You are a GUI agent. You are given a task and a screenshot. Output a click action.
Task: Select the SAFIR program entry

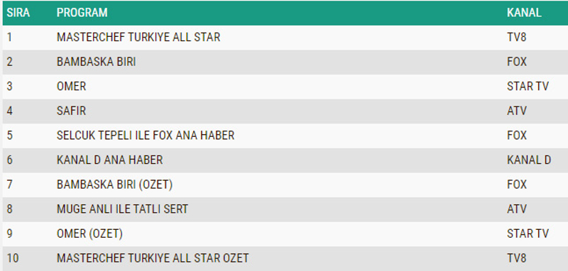tap(72, 111)
